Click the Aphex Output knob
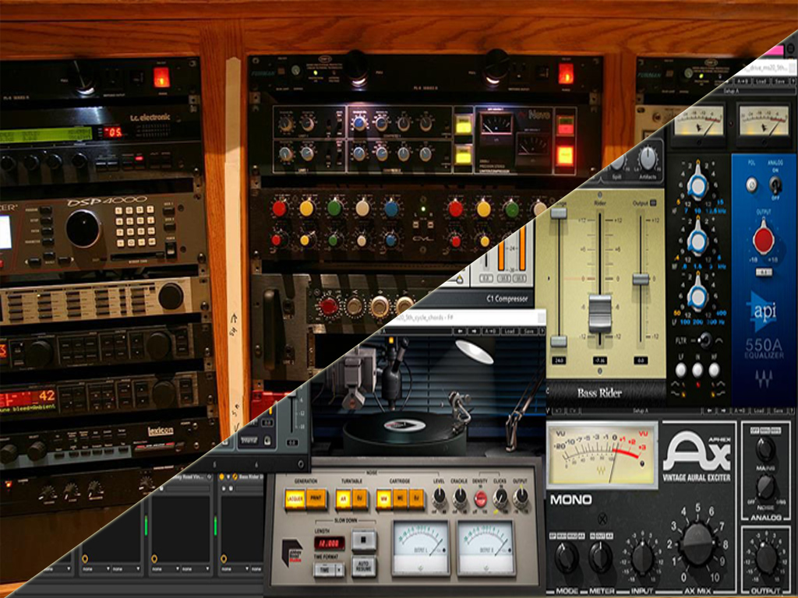Screen dimensions: 798x598 [767, 558]
